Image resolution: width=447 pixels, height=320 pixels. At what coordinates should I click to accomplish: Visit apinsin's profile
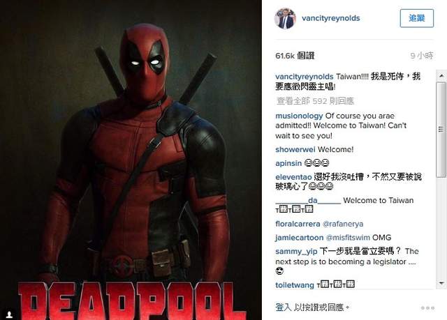288,163
